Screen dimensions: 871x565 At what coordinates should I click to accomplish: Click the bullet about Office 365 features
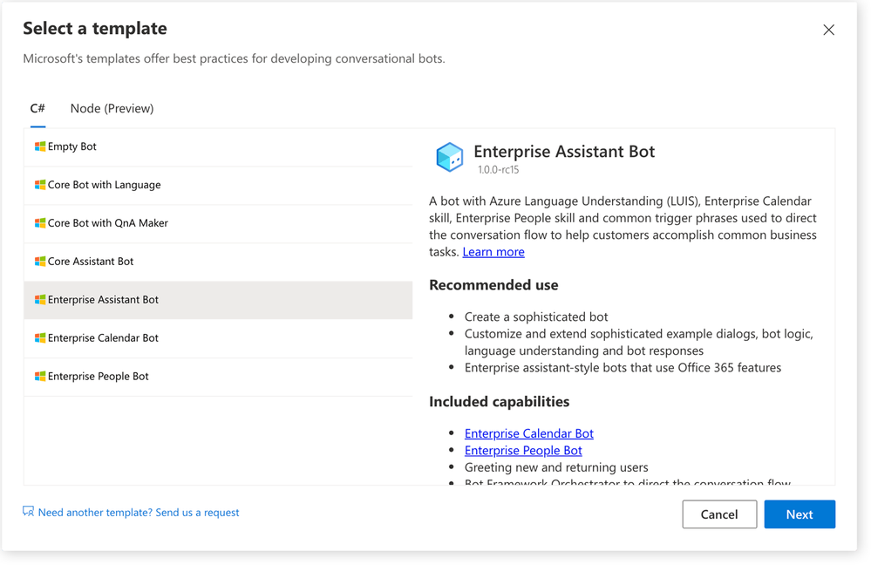623,368
